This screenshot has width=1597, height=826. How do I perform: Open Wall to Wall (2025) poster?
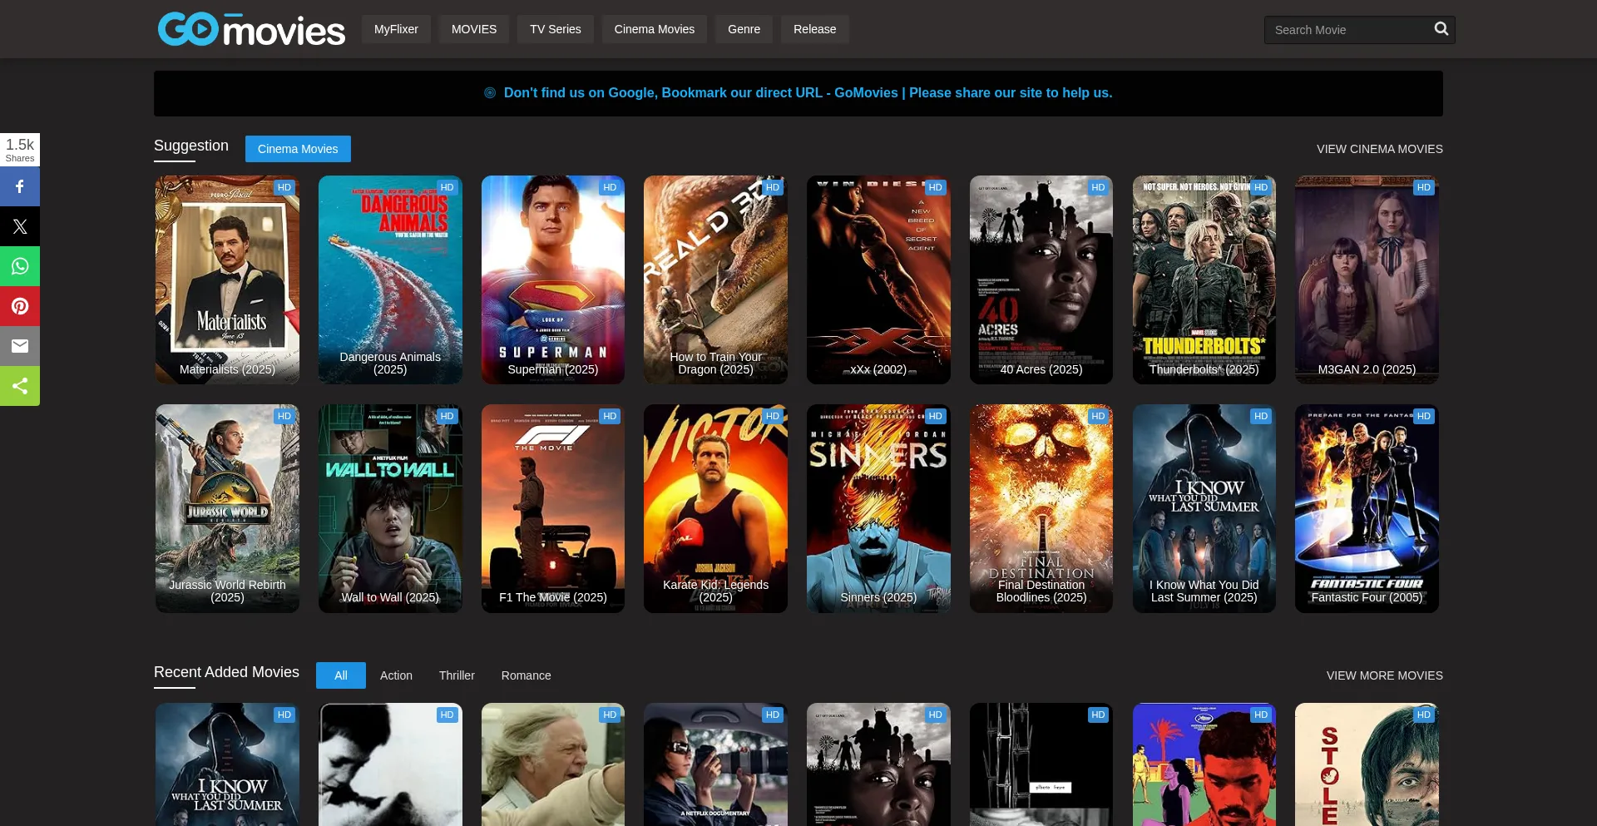pyautogui.click(x=390, y=508)
